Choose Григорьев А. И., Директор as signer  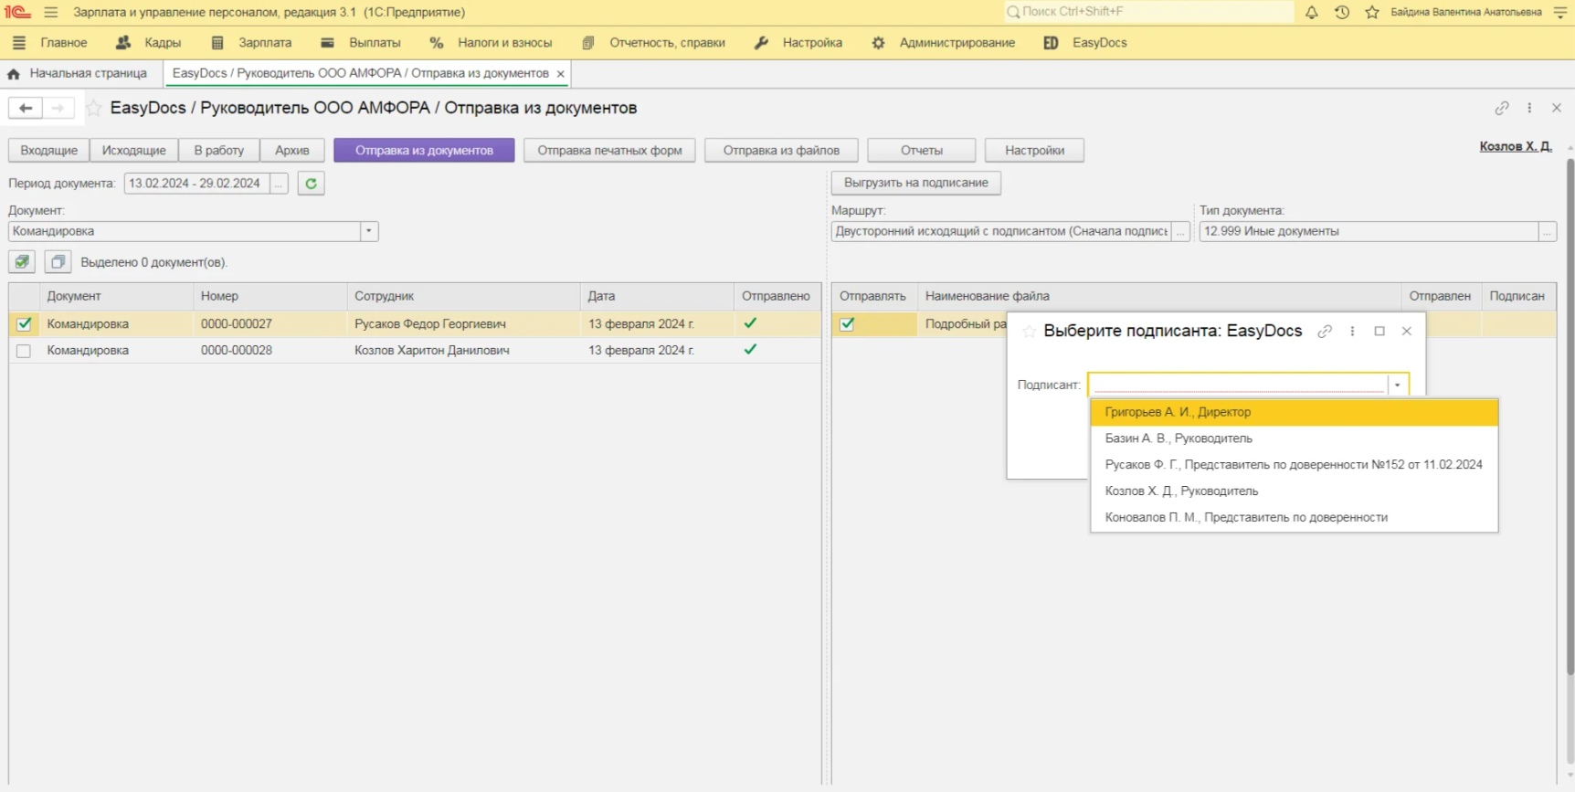coord(1295,413)
